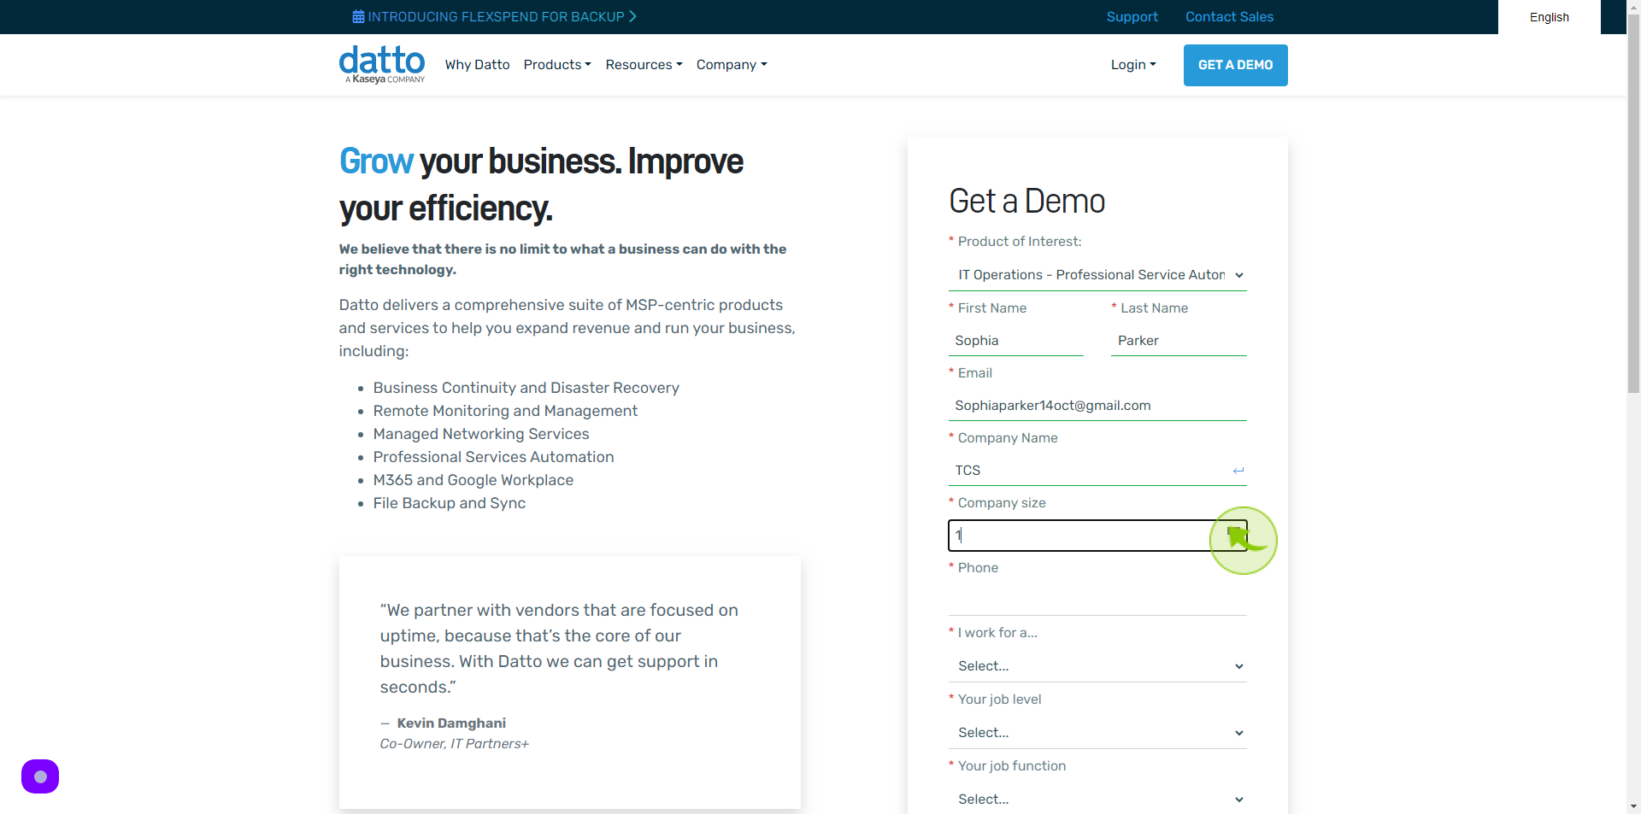Click the chevron after FLEXSPEND FOR BACKUP
1641x814 pixels.
pos(632,17)
